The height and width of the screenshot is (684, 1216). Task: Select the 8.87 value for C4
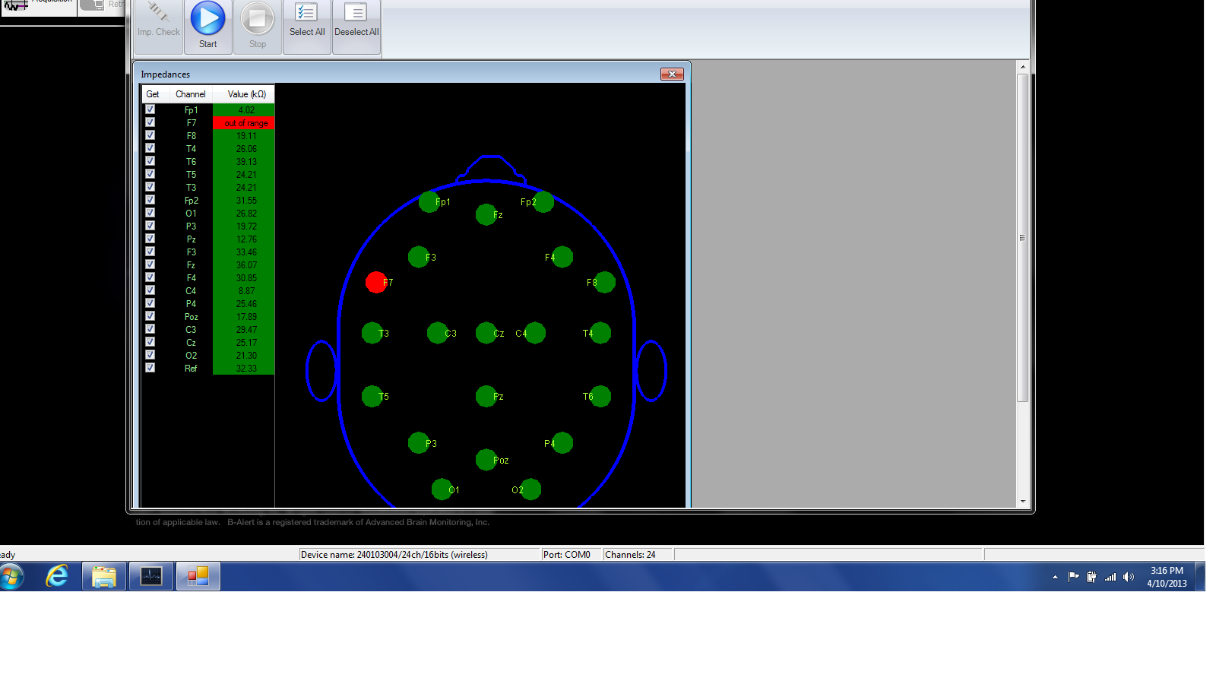244,291
